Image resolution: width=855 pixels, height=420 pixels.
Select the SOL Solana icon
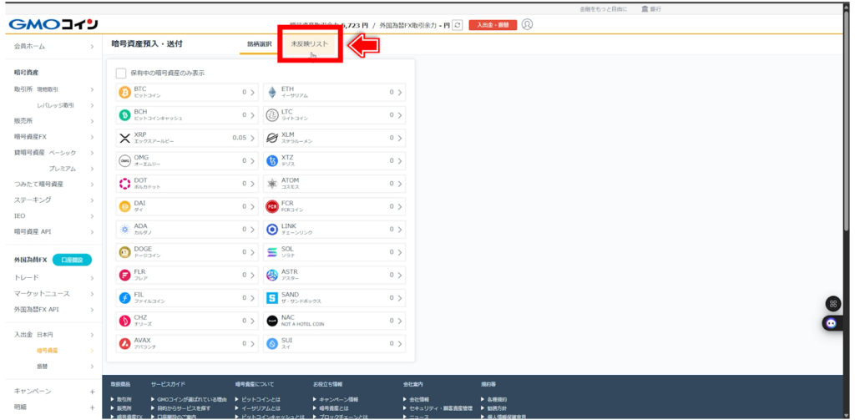pos(271,251)
